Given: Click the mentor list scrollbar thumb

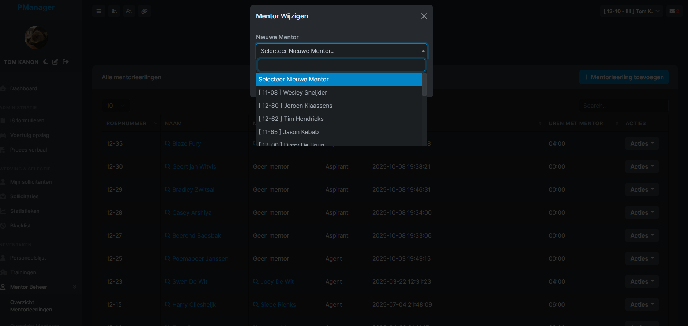Looking at the screenshot, I should click(425, 84).
